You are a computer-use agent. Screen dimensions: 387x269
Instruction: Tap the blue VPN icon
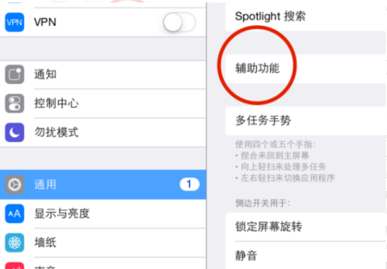pos(15,23)
